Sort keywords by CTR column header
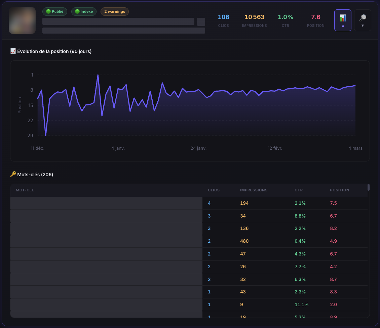The image size is (380, 328). [298, 190]
